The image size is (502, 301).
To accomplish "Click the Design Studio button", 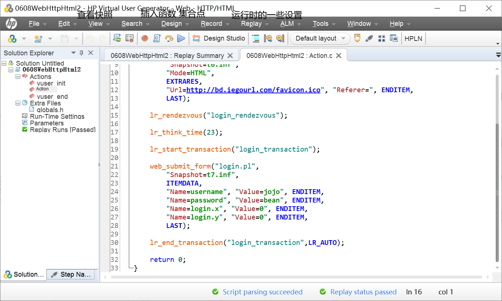I will [219, 38].
